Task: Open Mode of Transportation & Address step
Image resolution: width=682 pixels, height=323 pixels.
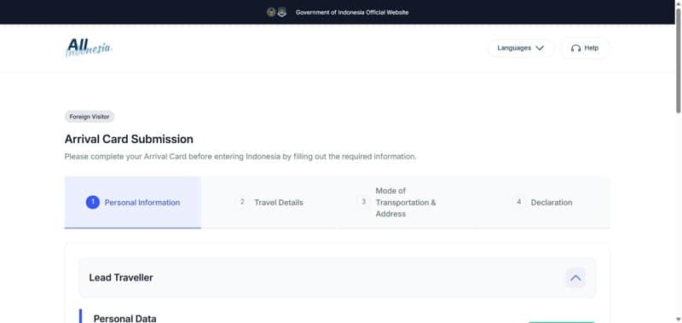Action: [406, 202]
